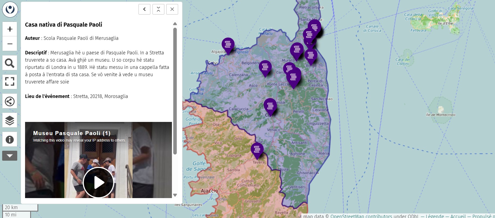The height and width of the screenshot is (218, 495).
Task: Select the purple marker at Corte
Action: [270, 106]
